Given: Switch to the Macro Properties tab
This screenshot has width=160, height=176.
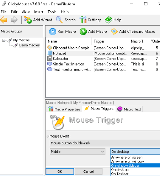Looking at the screenshot, I should pyautogui.click(x=64, y=109).
